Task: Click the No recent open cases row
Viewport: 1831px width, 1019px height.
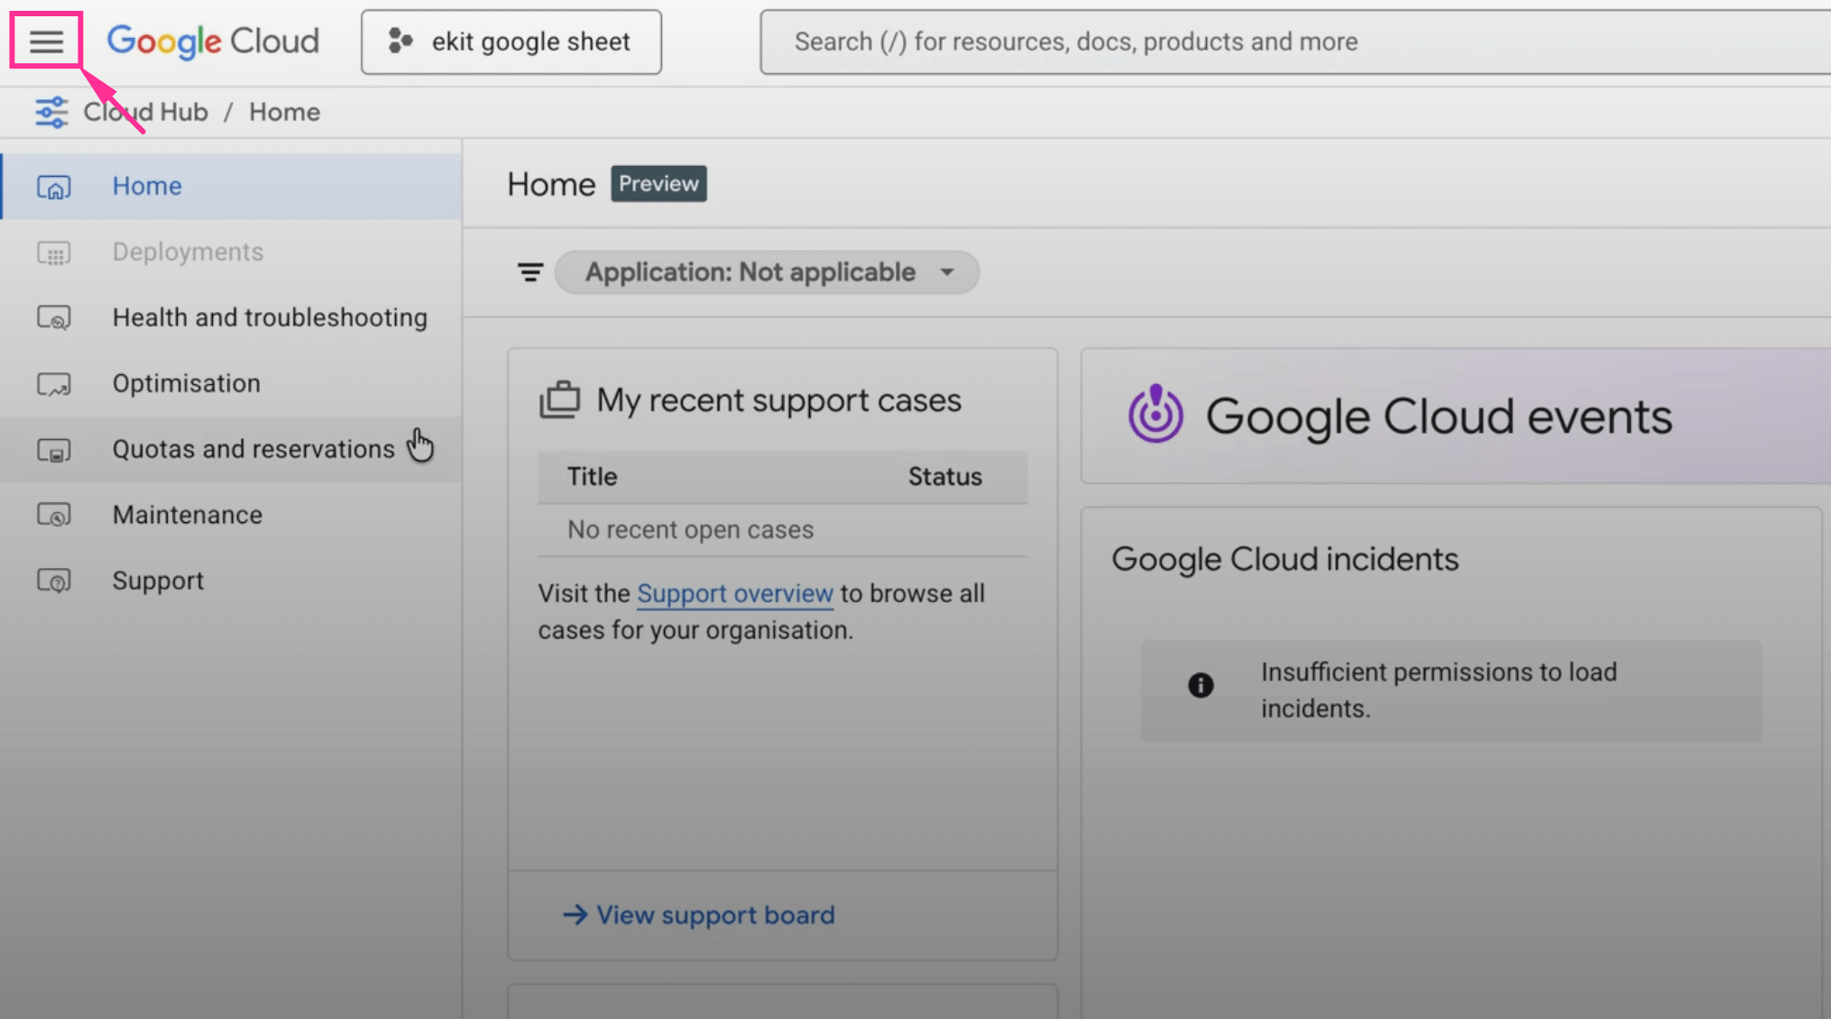Action: pos(782,529)
